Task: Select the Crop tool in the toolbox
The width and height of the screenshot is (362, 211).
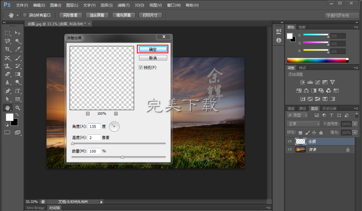Action: [7, 49]
